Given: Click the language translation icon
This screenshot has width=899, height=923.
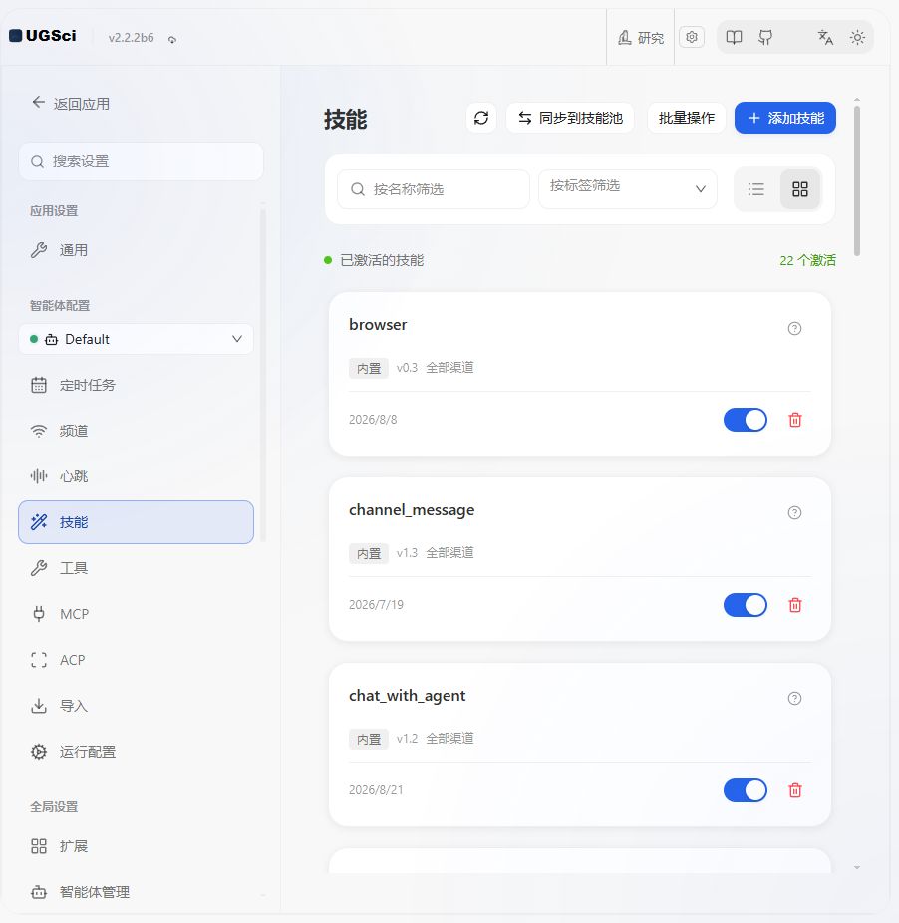Looking at the screenshot, I should click(825, 38).
